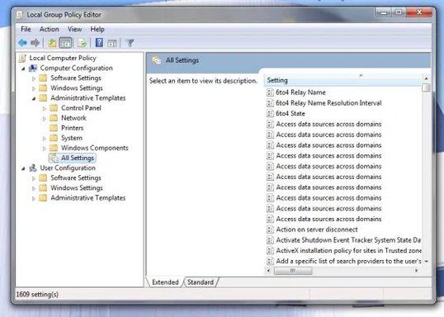
Task: Expand Windows Settings under Computer Configuration
Action: coord(34,88)
